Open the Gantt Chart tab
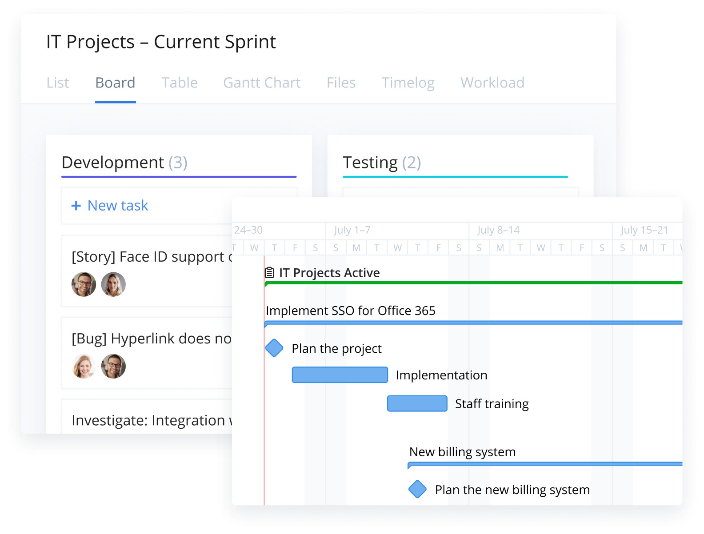This screenshot has width=704, height=534. pyautogui.click(x=262, y=83)
